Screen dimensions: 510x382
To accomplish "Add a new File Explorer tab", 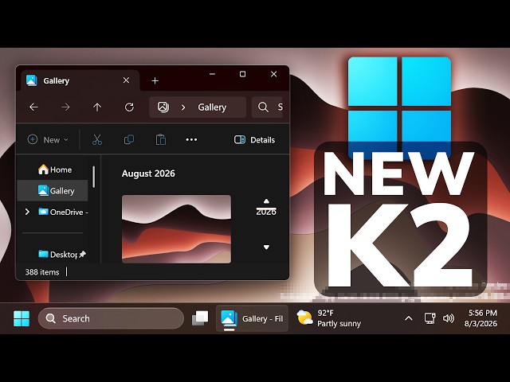I will pyautogui.click(x=155, y=80).
